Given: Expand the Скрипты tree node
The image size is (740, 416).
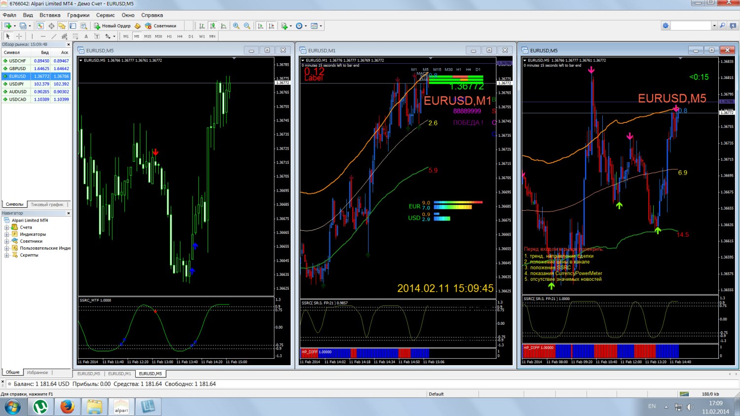Looking at the screenshot, I should (x=7, y=255).
